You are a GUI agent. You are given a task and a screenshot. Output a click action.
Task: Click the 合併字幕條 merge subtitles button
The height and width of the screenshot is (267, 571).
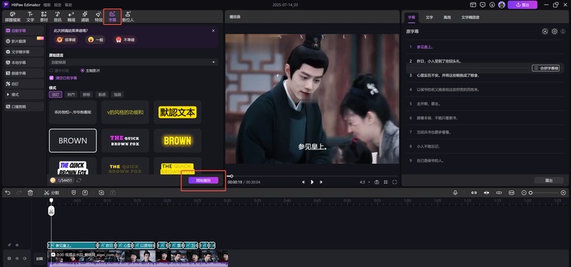(x=545, y=68)
